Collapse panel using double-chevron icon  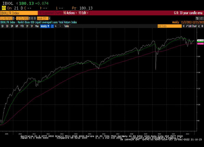[183, 26]
